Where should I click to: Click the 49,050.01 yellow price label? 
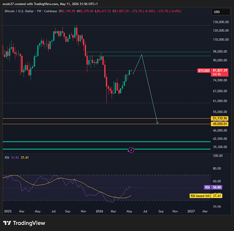[x=220, y=124]
